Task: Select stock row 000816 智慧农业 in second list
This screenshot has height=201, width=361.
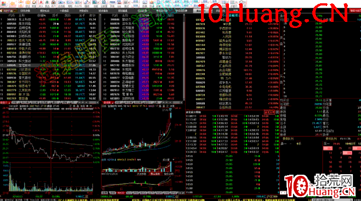Action: point(142,86)
